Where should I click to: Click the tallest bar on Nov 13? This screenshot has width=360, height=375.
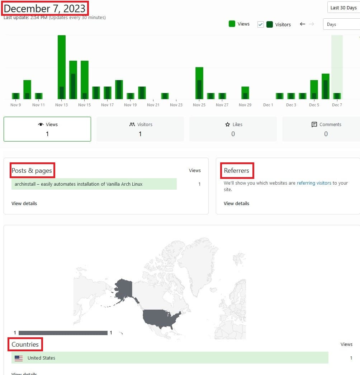click(61, 61)
